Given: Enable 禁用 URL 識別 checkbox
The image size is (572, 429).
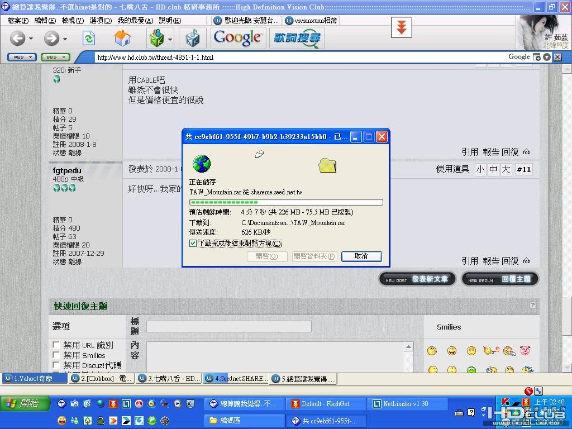Looking at the screenshot, I should point(56,345).
